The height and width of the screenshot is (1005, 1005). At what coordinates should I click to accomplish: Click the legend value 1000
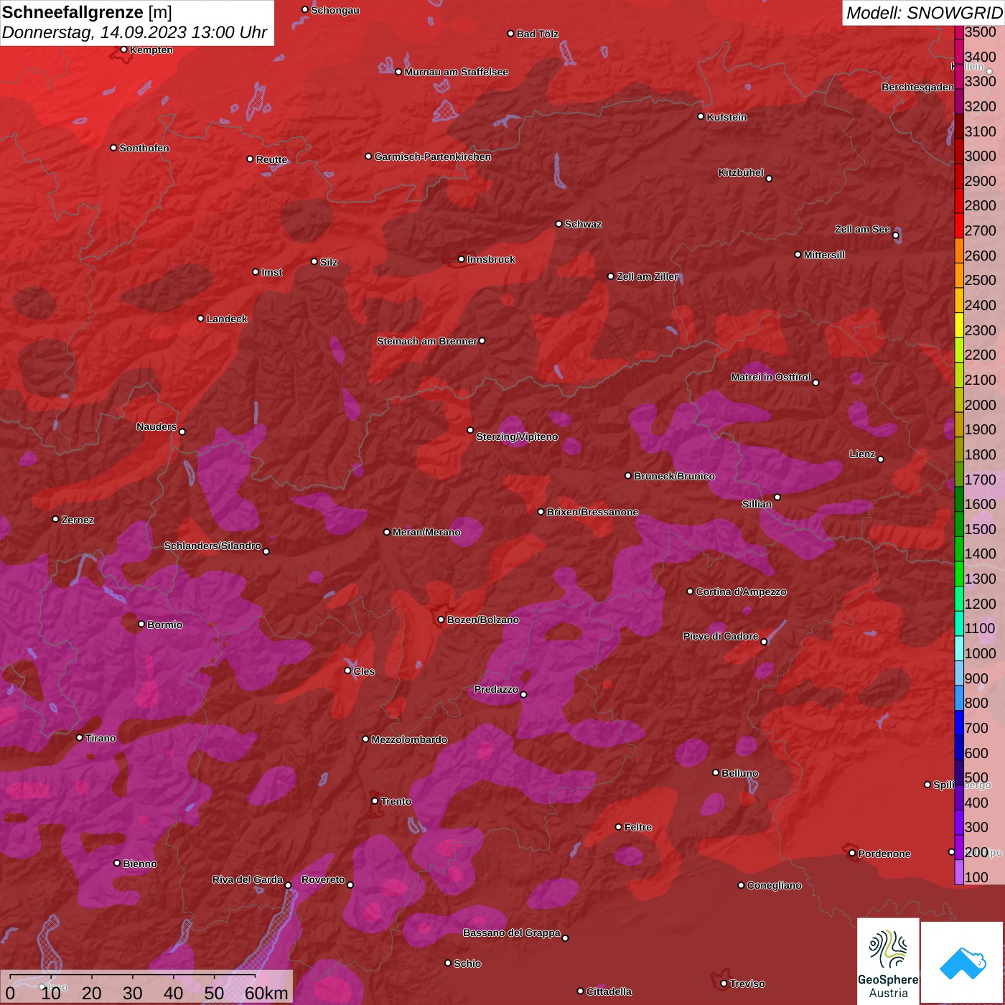click(x=980, y=653)
